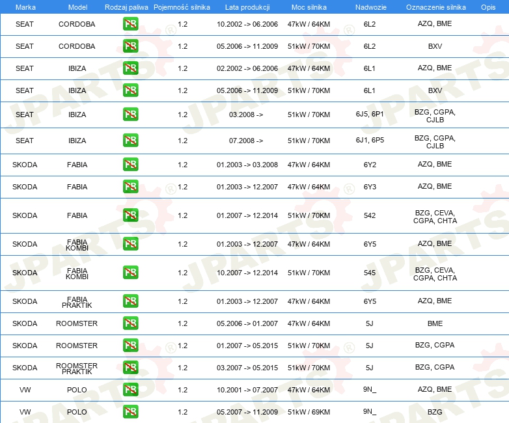Click the Marka column header
509x423 pixels.
pyautogui.click(x=25, y=7)
